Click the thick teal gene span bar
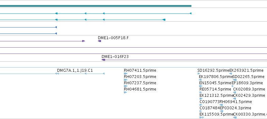The image size is (267, 119). pyautogui.click(x=95, y=6)
